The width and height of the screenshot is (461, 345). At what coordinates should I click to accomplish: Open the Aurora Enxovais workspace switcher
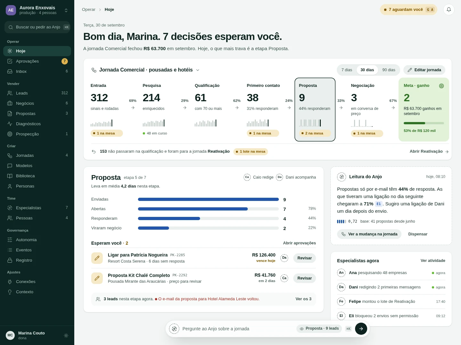point(37,10)
